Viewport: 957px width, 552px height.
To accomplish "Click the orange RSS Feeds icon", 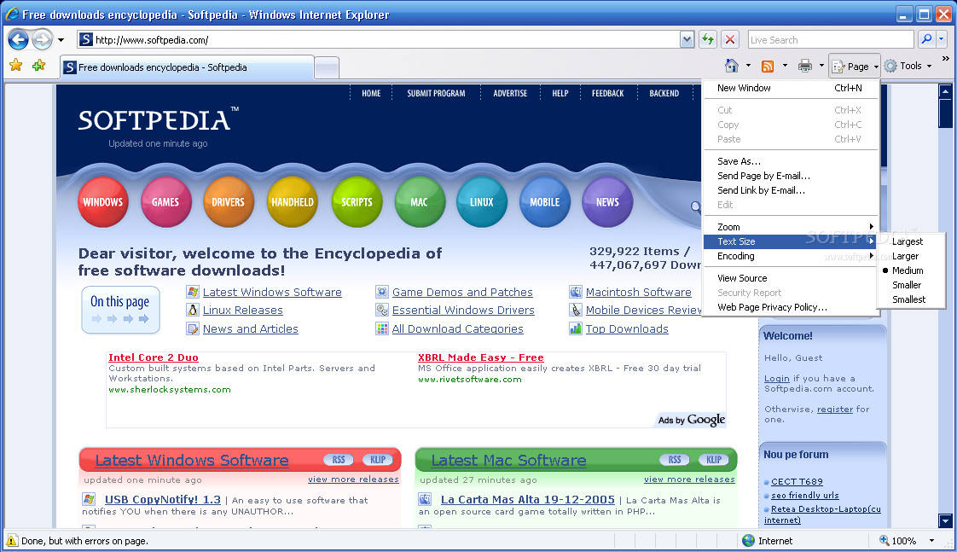I will click(768, 66).
